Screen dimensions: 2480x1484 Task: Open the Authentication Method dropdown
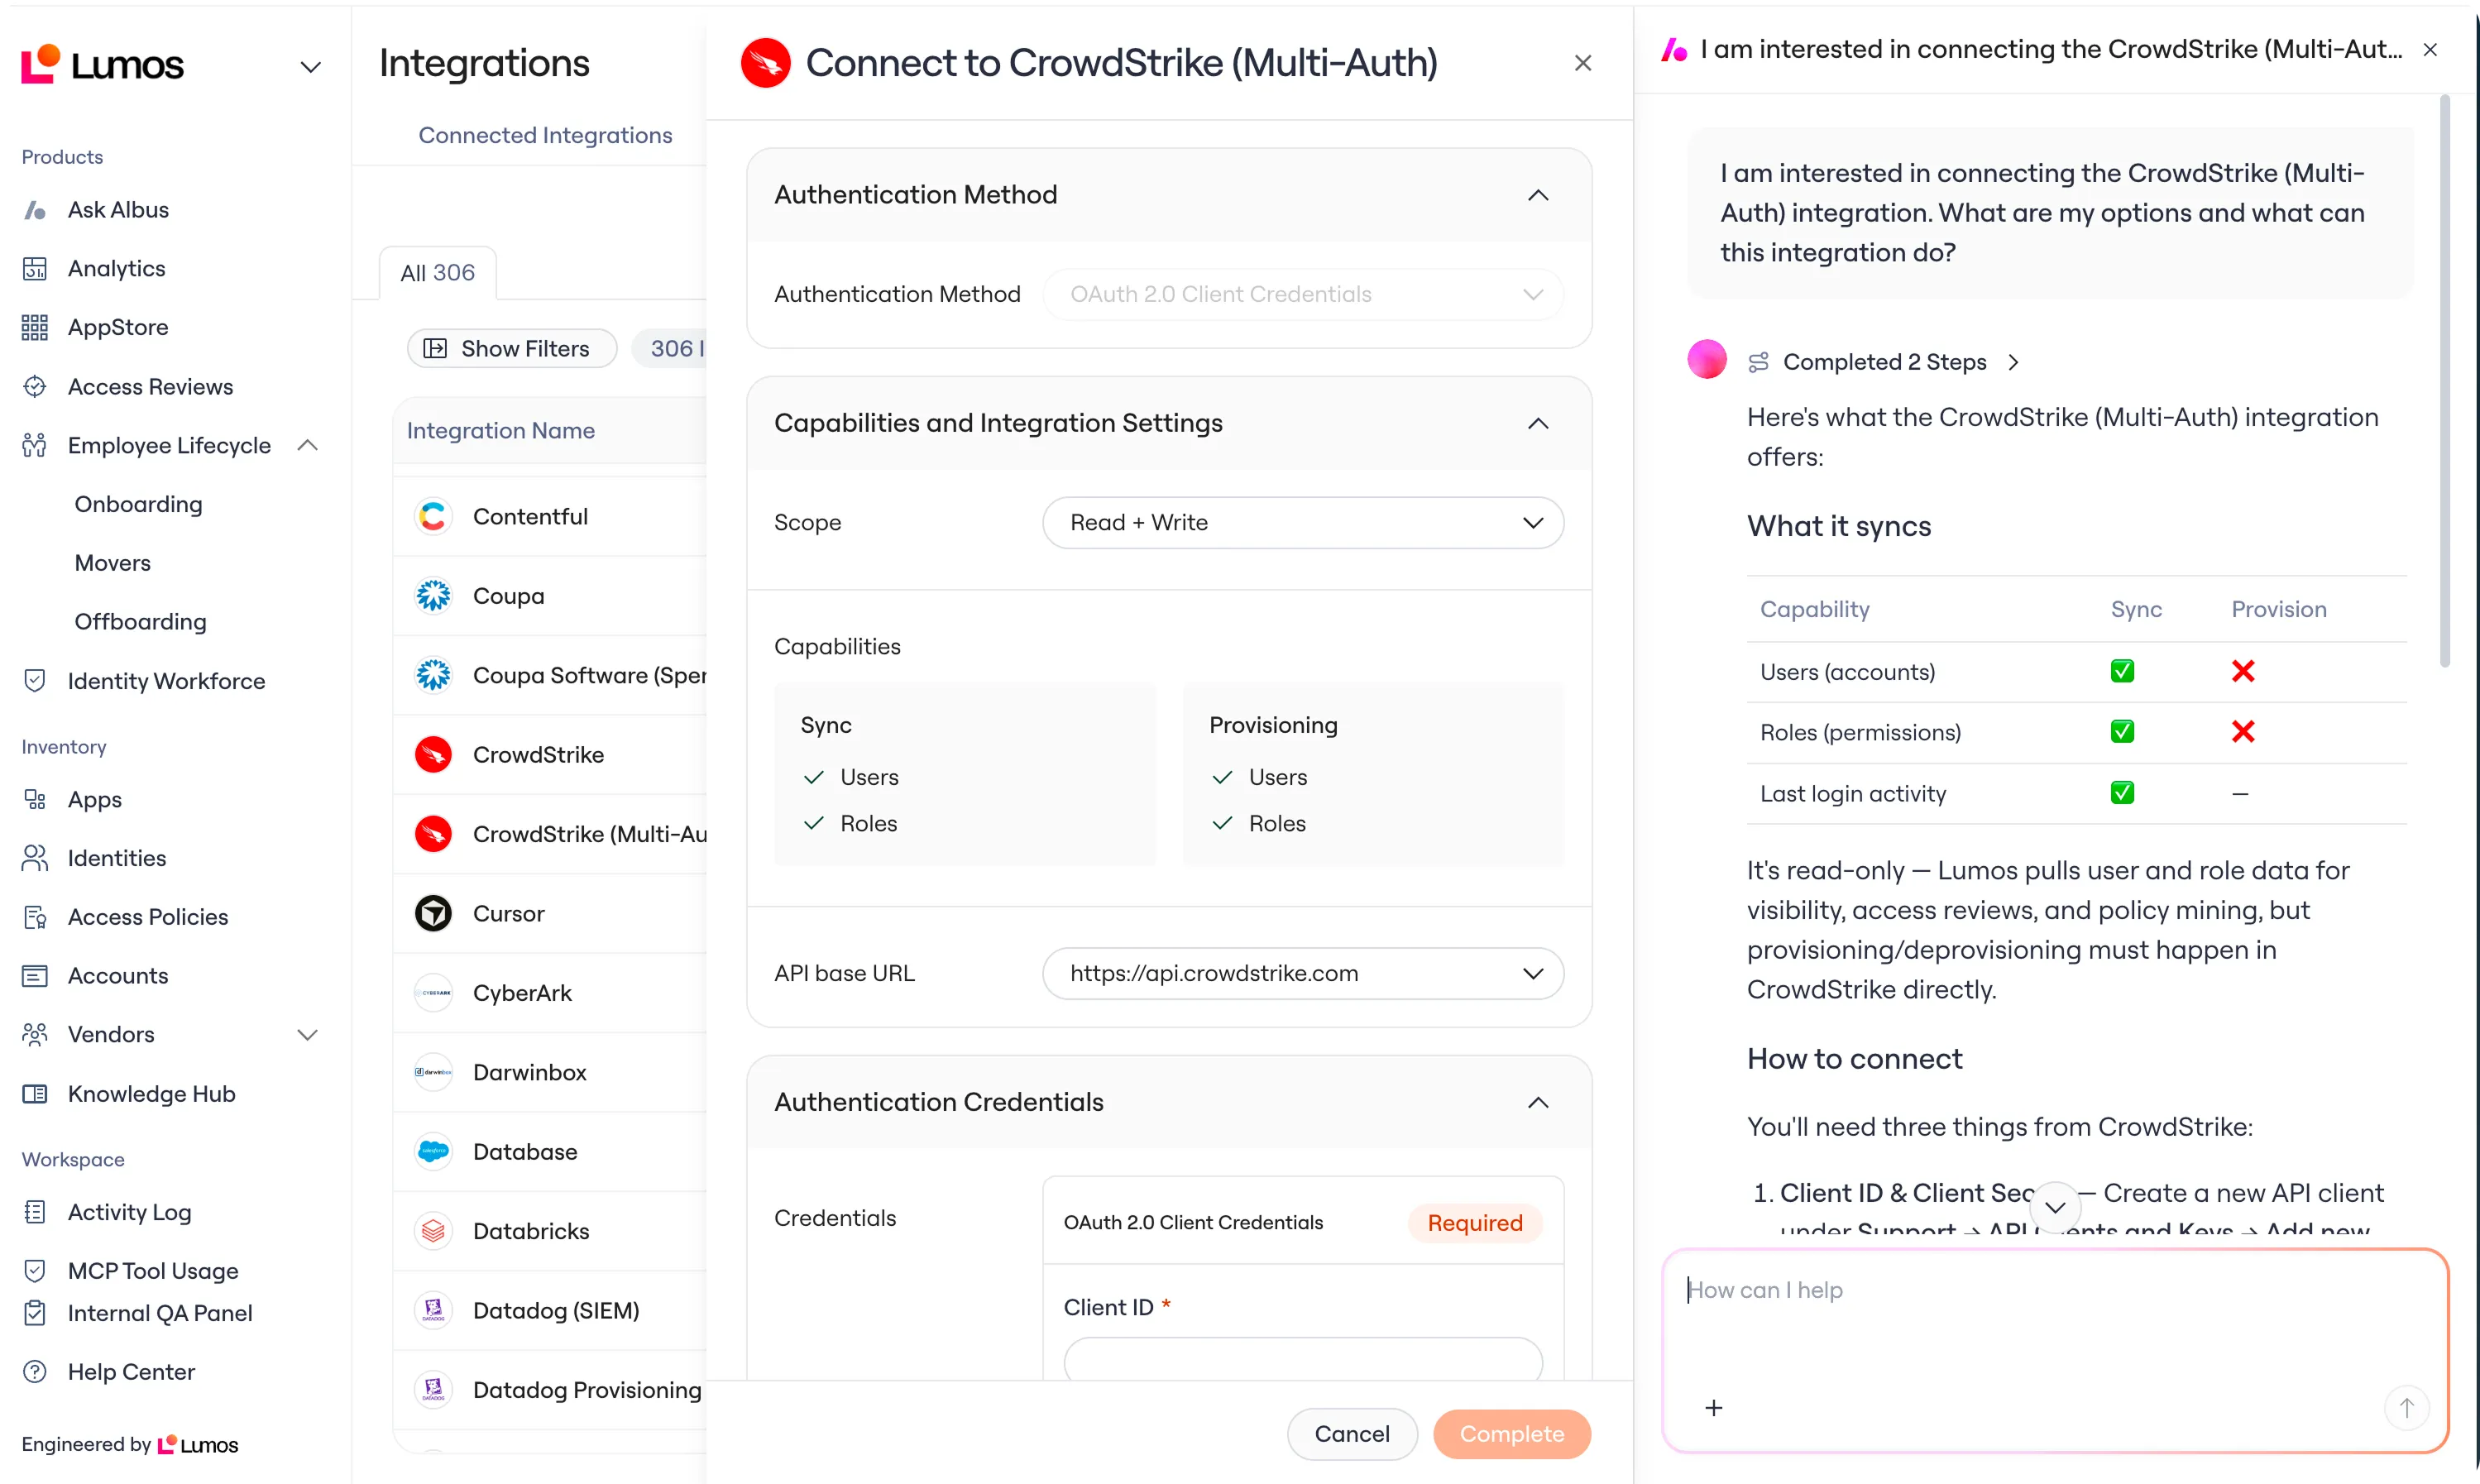pyautogui.click(x=1302, y=294)
